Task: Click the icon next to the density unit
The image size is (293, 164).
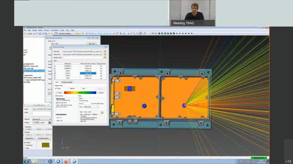Action: coord(49,123)
